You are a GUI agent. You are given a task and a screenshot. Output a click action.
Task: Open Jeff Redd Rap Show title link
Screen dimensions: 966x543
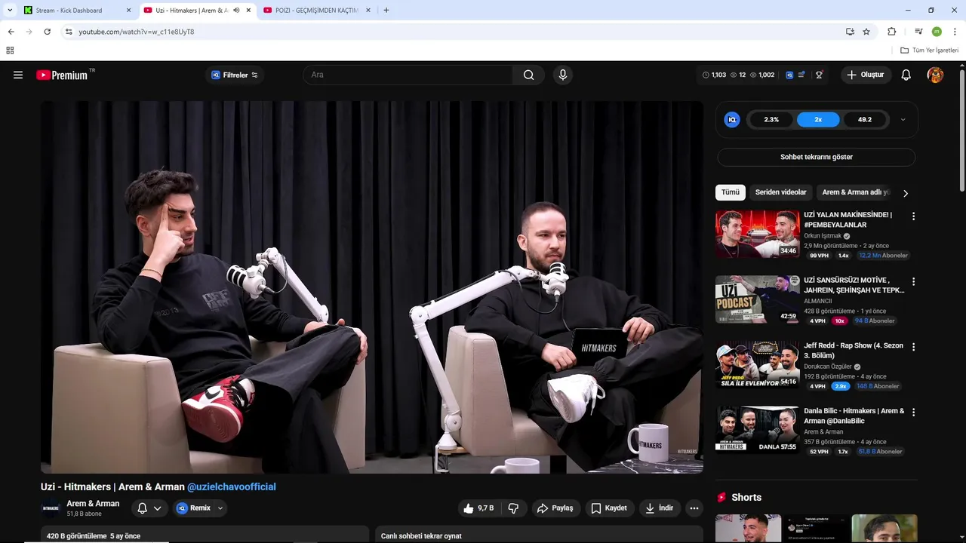click(854, 351)
